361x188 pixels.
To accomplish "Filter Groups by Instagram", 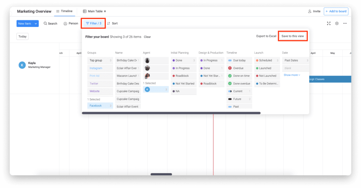I will 100,68.
